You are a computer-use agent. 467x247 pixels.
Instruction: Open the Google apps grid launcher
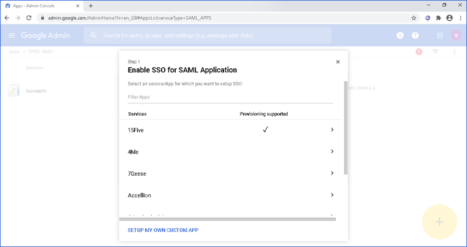[440, 36]
